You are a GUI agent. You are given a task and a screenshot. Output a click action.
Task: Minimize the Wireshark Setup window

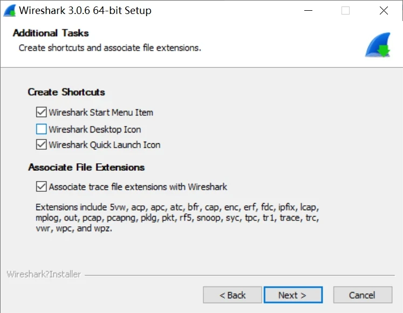point(308,10)
